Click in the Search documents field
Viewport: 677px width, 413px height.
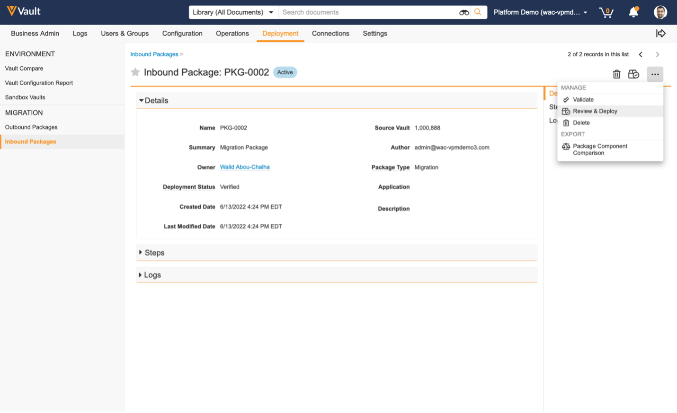click(368, 12)
